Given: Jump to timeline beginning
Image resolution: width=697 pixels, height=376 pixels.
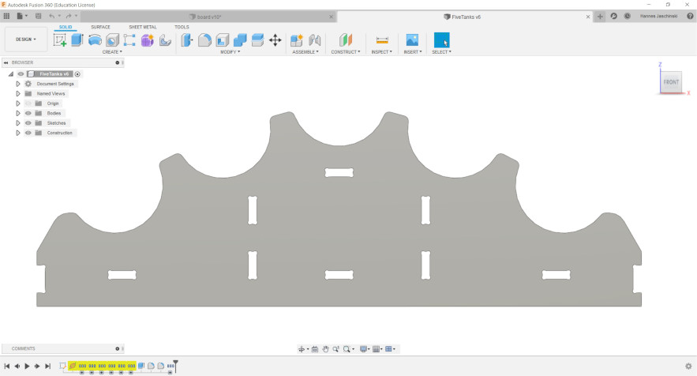Looking at the screenshot, I should tap(6, 367).
